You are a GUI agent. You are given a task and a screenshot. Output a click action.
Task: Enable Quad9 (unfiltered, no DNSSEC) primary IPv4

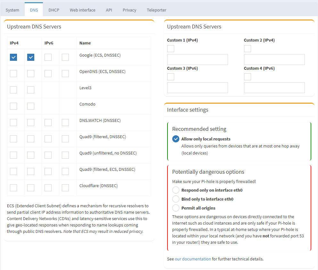point(13,155)
